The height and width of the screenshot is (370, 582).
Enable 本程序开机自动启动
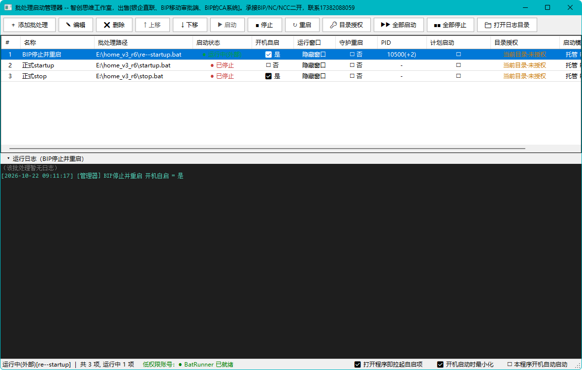click(510, 365)
